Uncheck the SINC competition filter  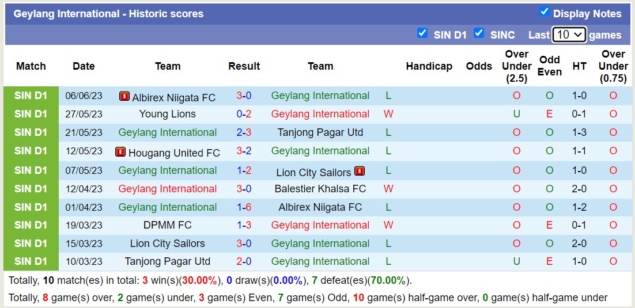click(x=479, y=33)
